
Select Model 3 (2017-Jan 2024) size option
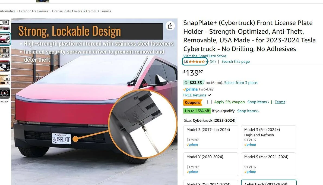pyautogui.click(x=211, y=137)
